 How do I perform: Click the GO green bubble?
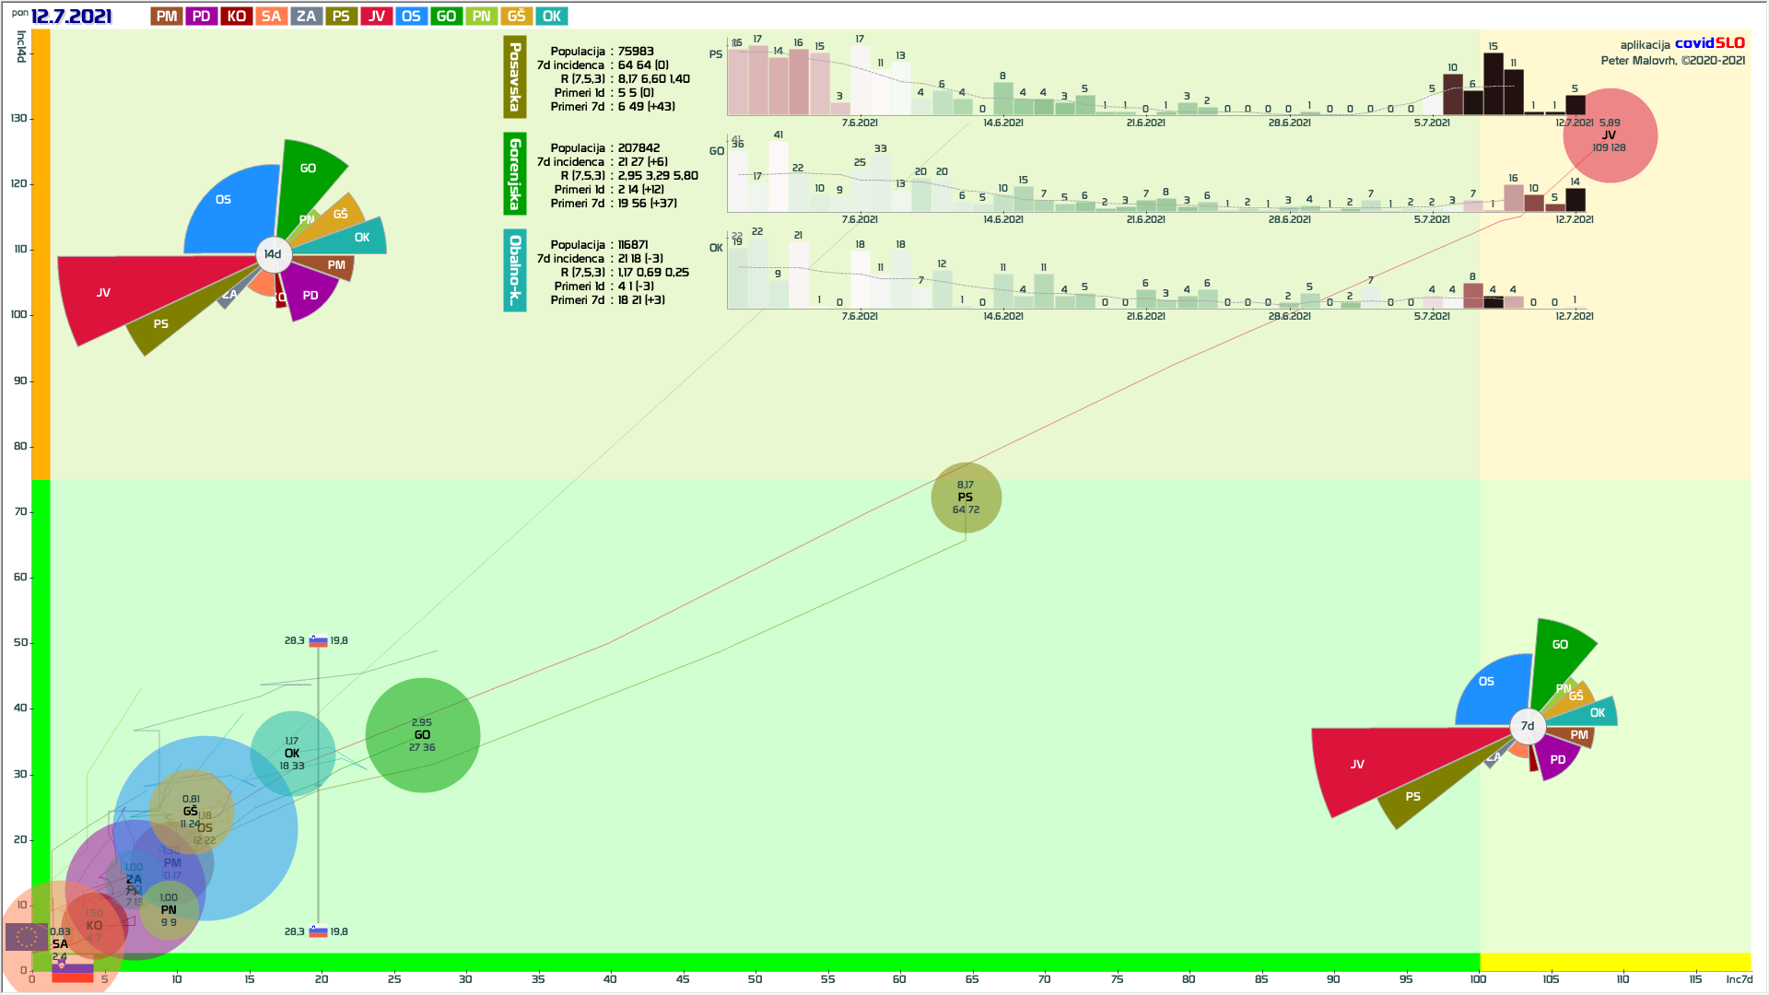[x=422, y=735]
